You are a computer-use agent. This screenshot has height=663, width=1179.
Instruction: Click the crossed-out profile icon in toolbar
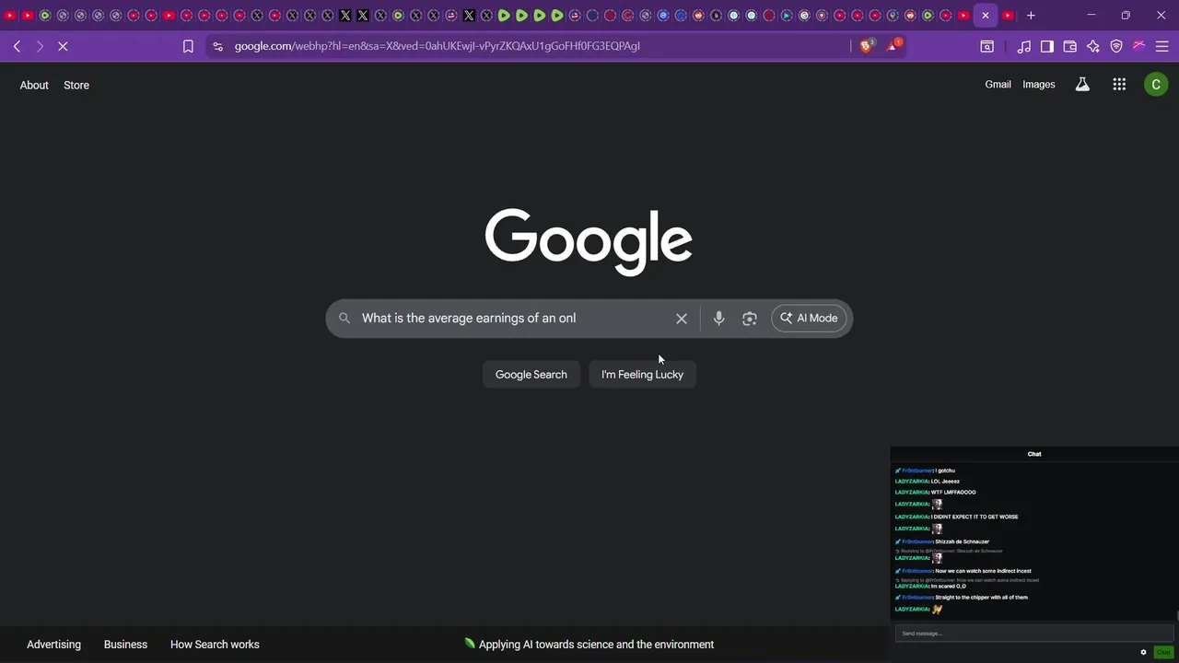pyautogui.click(x=1138, y=46)
